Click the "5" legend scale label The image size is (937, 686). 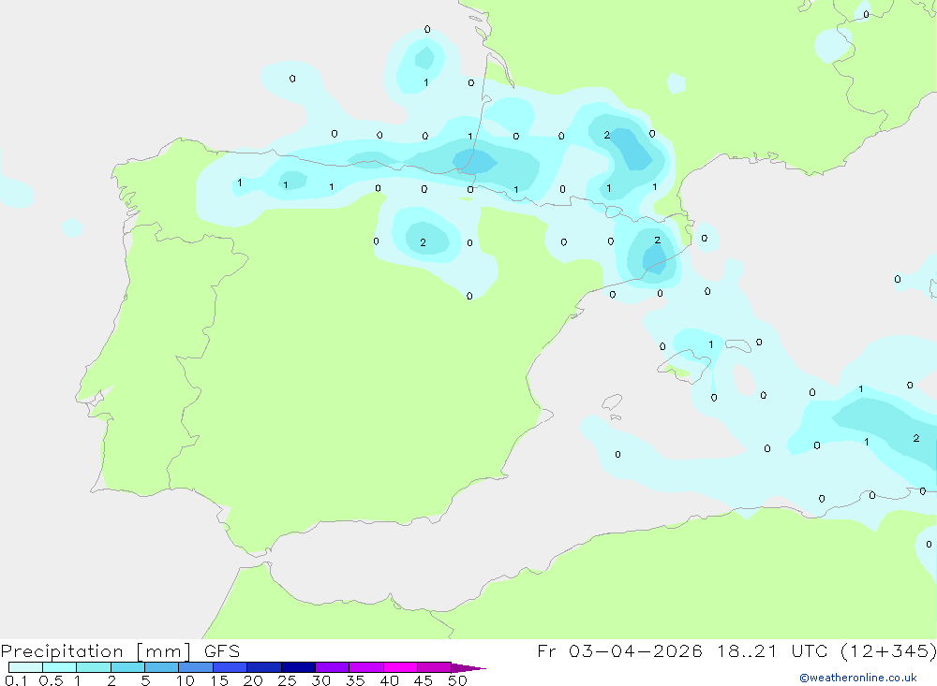(x=145, y=680)
